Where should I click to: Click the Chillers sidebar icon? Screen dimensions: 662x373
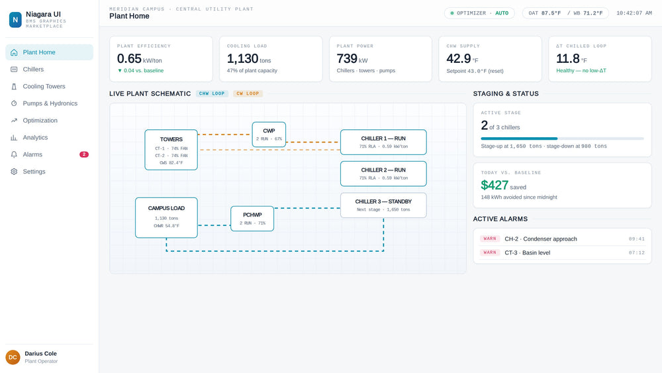point(14,70)
